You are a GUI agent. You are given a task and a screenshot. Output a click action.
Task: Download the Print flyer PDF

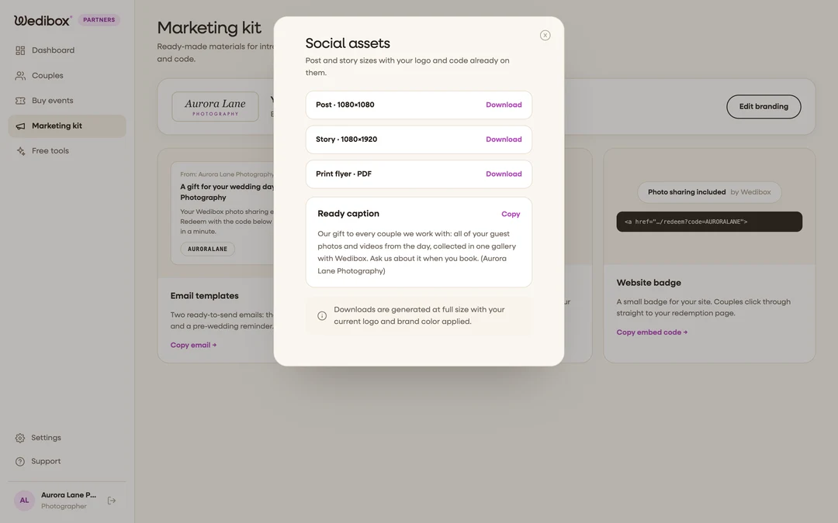(x=504, y=174)
